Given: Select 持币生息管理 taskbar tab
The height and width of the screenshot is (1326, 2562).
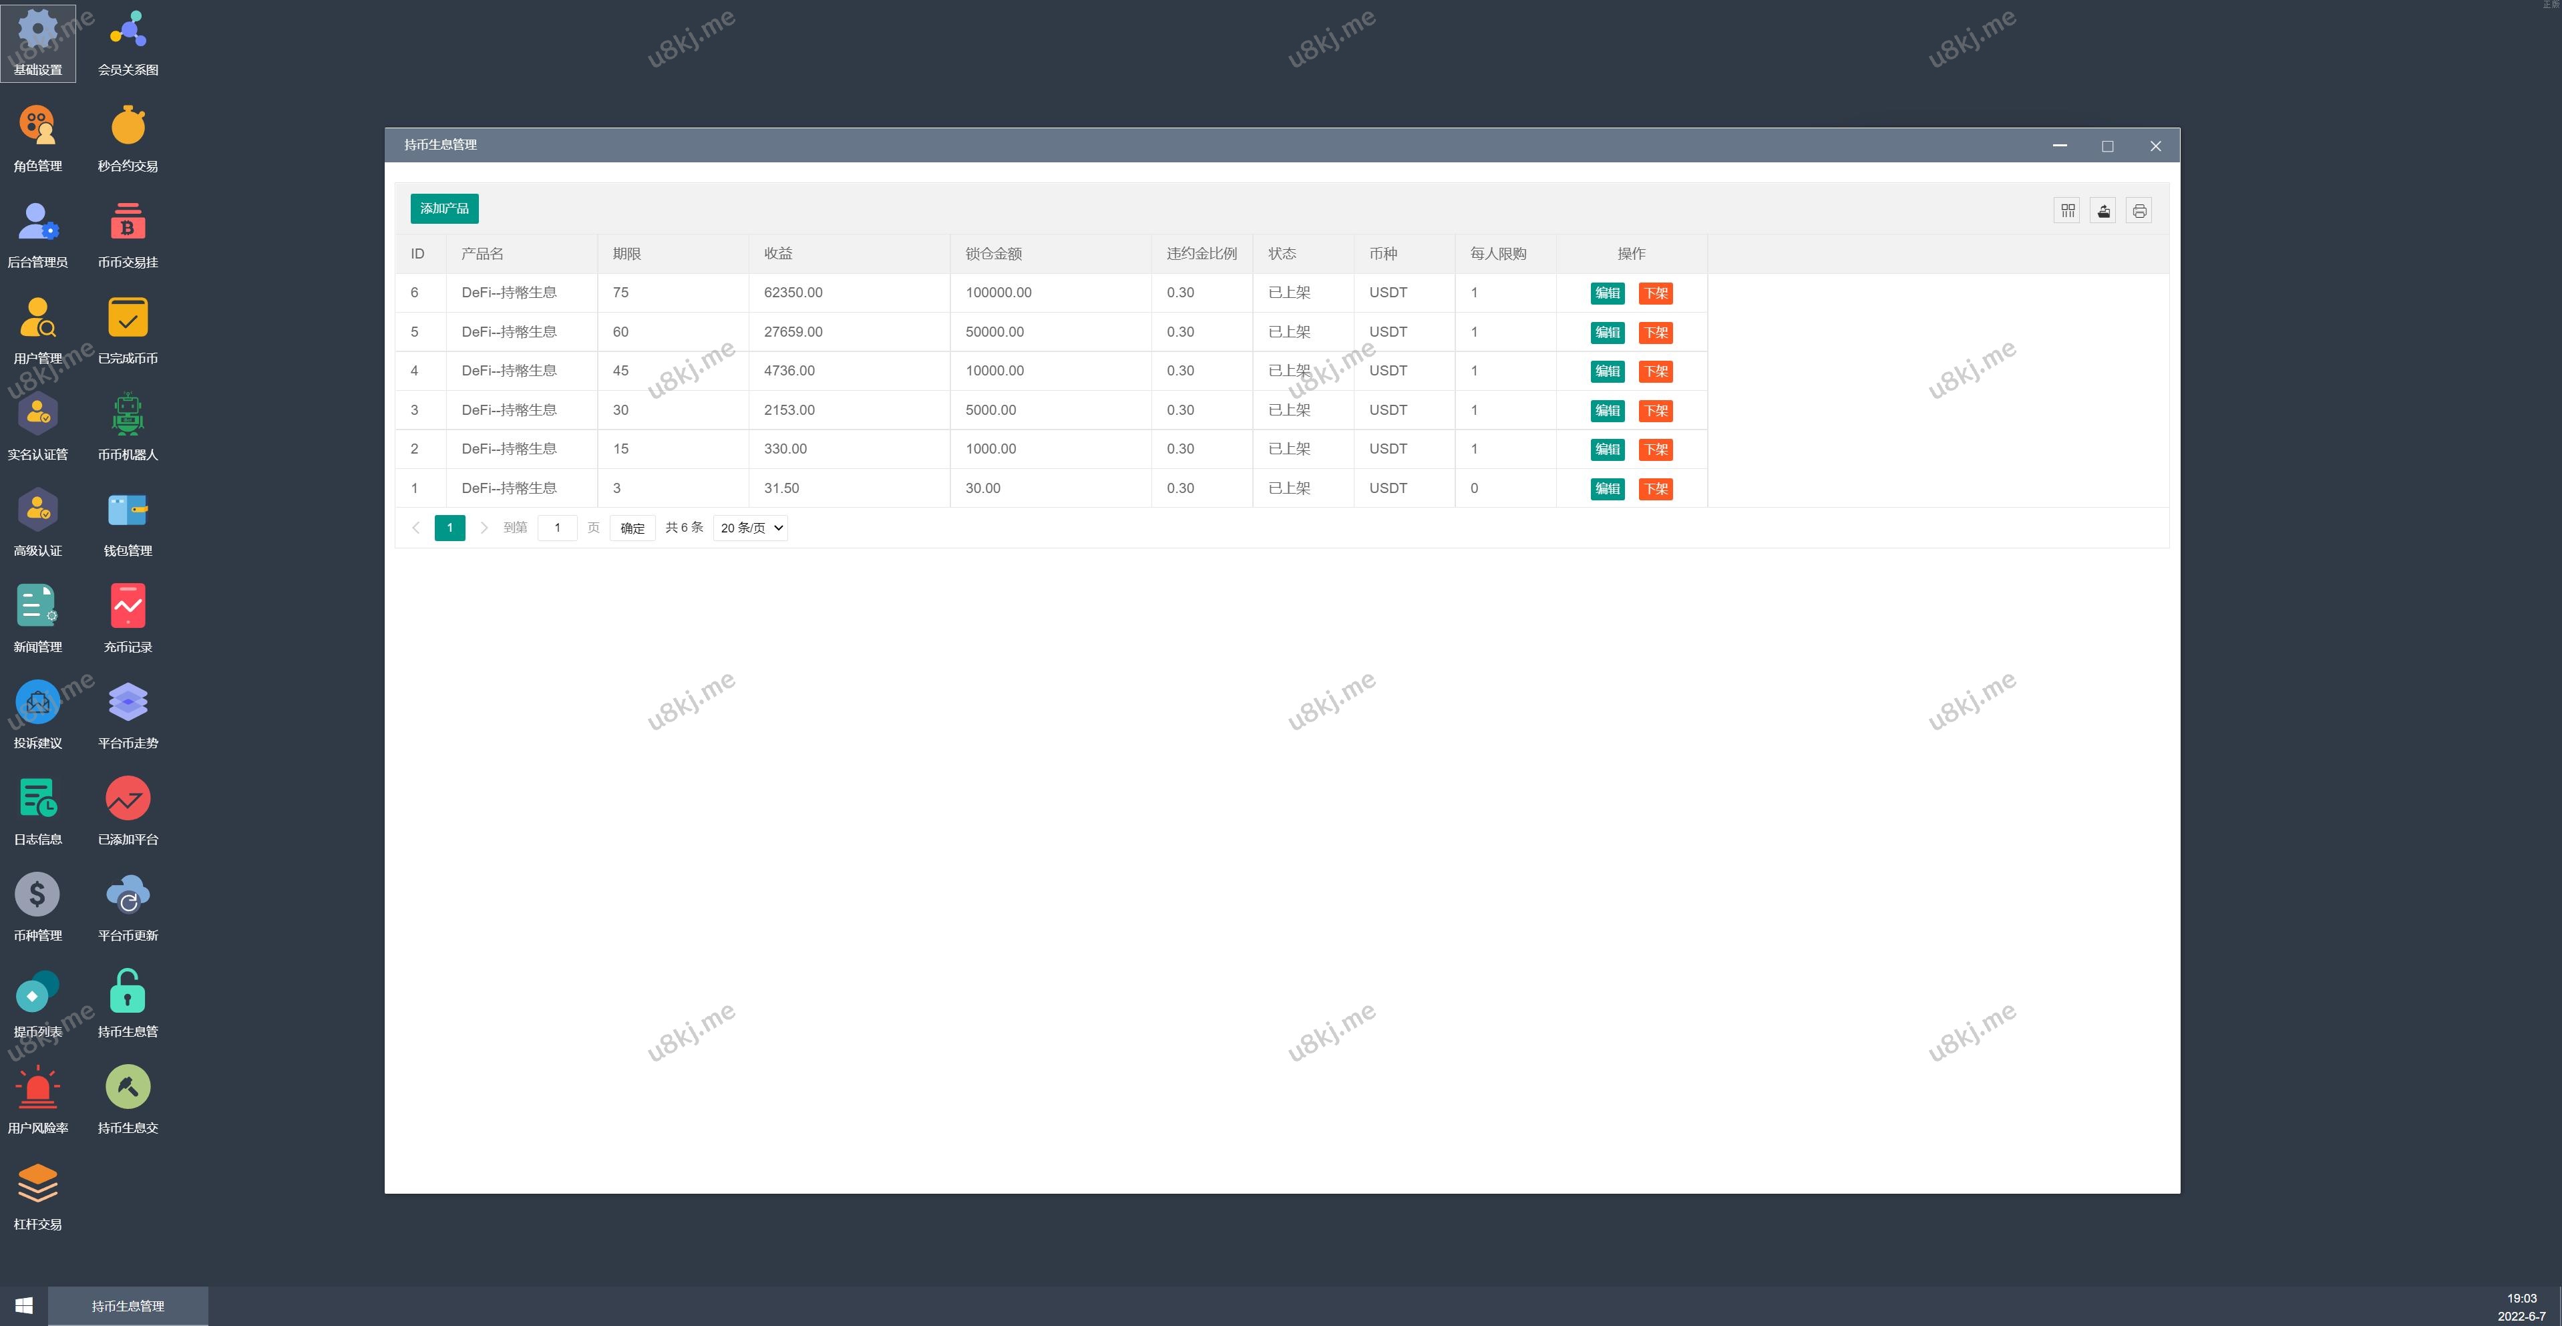Looking at the screenshot, I should pyautogui.click(x=128, y=1306).
